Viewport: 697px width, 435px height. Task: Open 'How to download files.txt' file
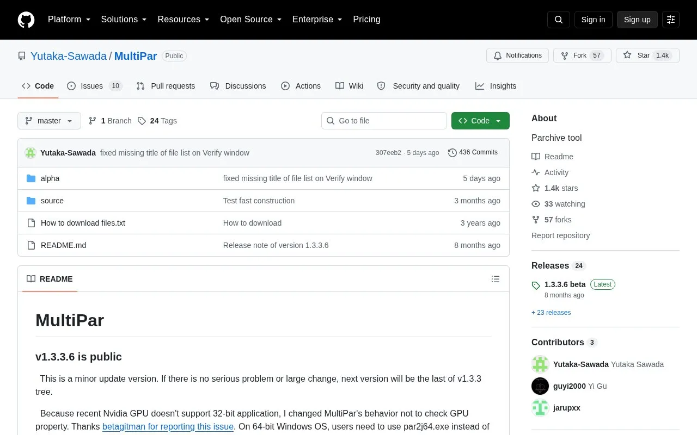point(83,223)
